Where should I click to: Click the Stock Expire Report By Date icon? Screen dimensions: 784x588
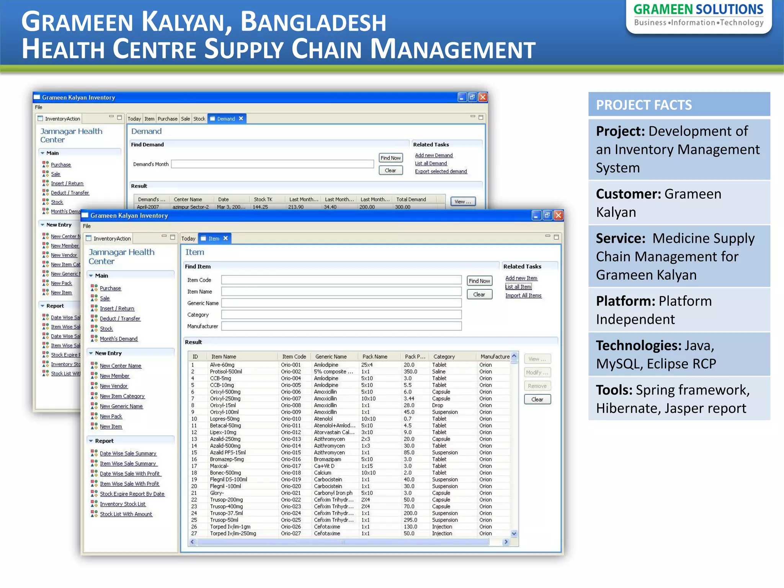pyautogui.click(x=94, y=494)
